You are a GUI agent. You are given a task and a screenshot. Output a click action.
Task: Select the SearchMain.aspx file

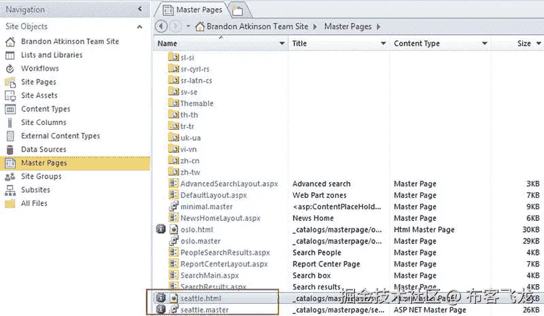pos(209,275)
